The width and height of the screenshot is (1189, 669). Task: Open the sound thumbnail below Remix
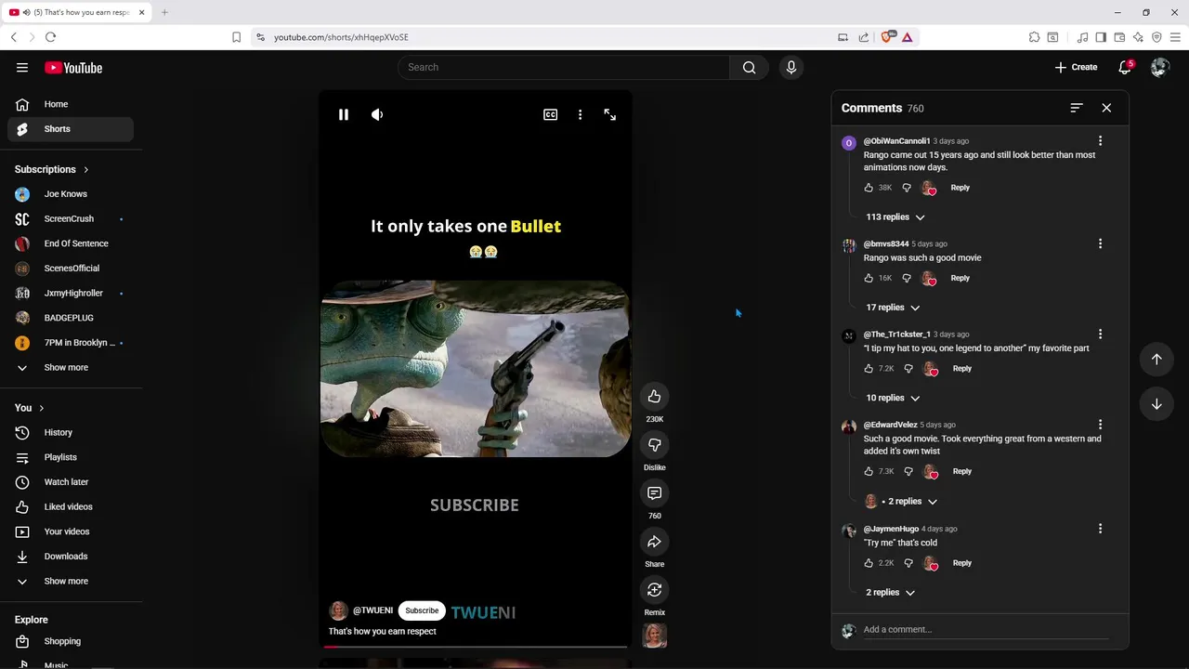tap(655, 636)
